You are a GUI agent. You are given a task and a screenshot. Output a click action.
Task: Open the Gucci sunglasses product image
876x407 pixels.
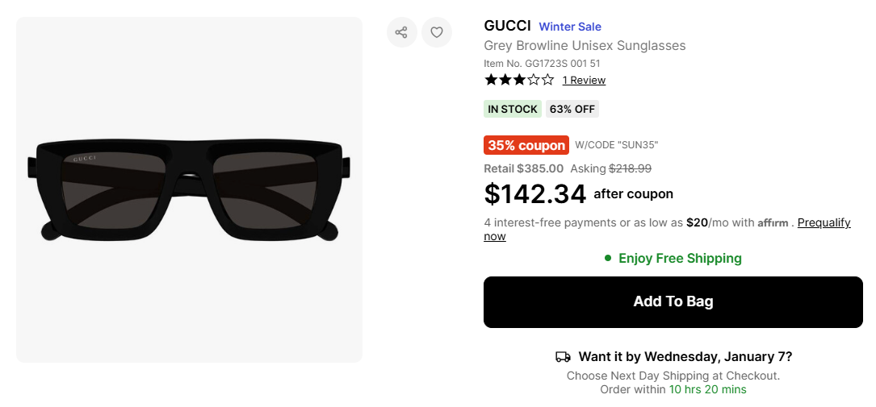[189, 189]
